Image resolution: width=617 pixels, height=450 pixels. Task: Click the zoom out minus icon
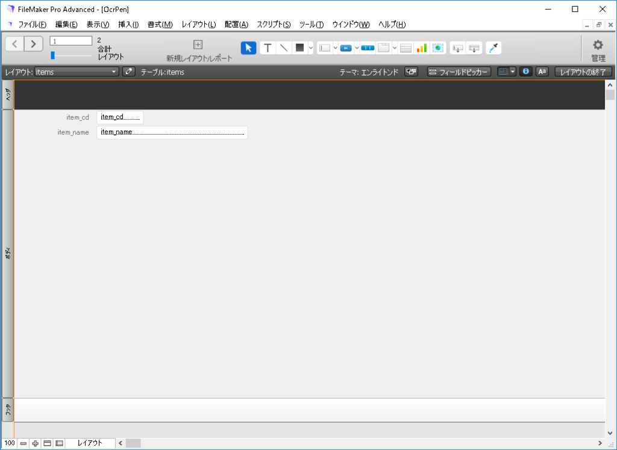tap(23, 443)
